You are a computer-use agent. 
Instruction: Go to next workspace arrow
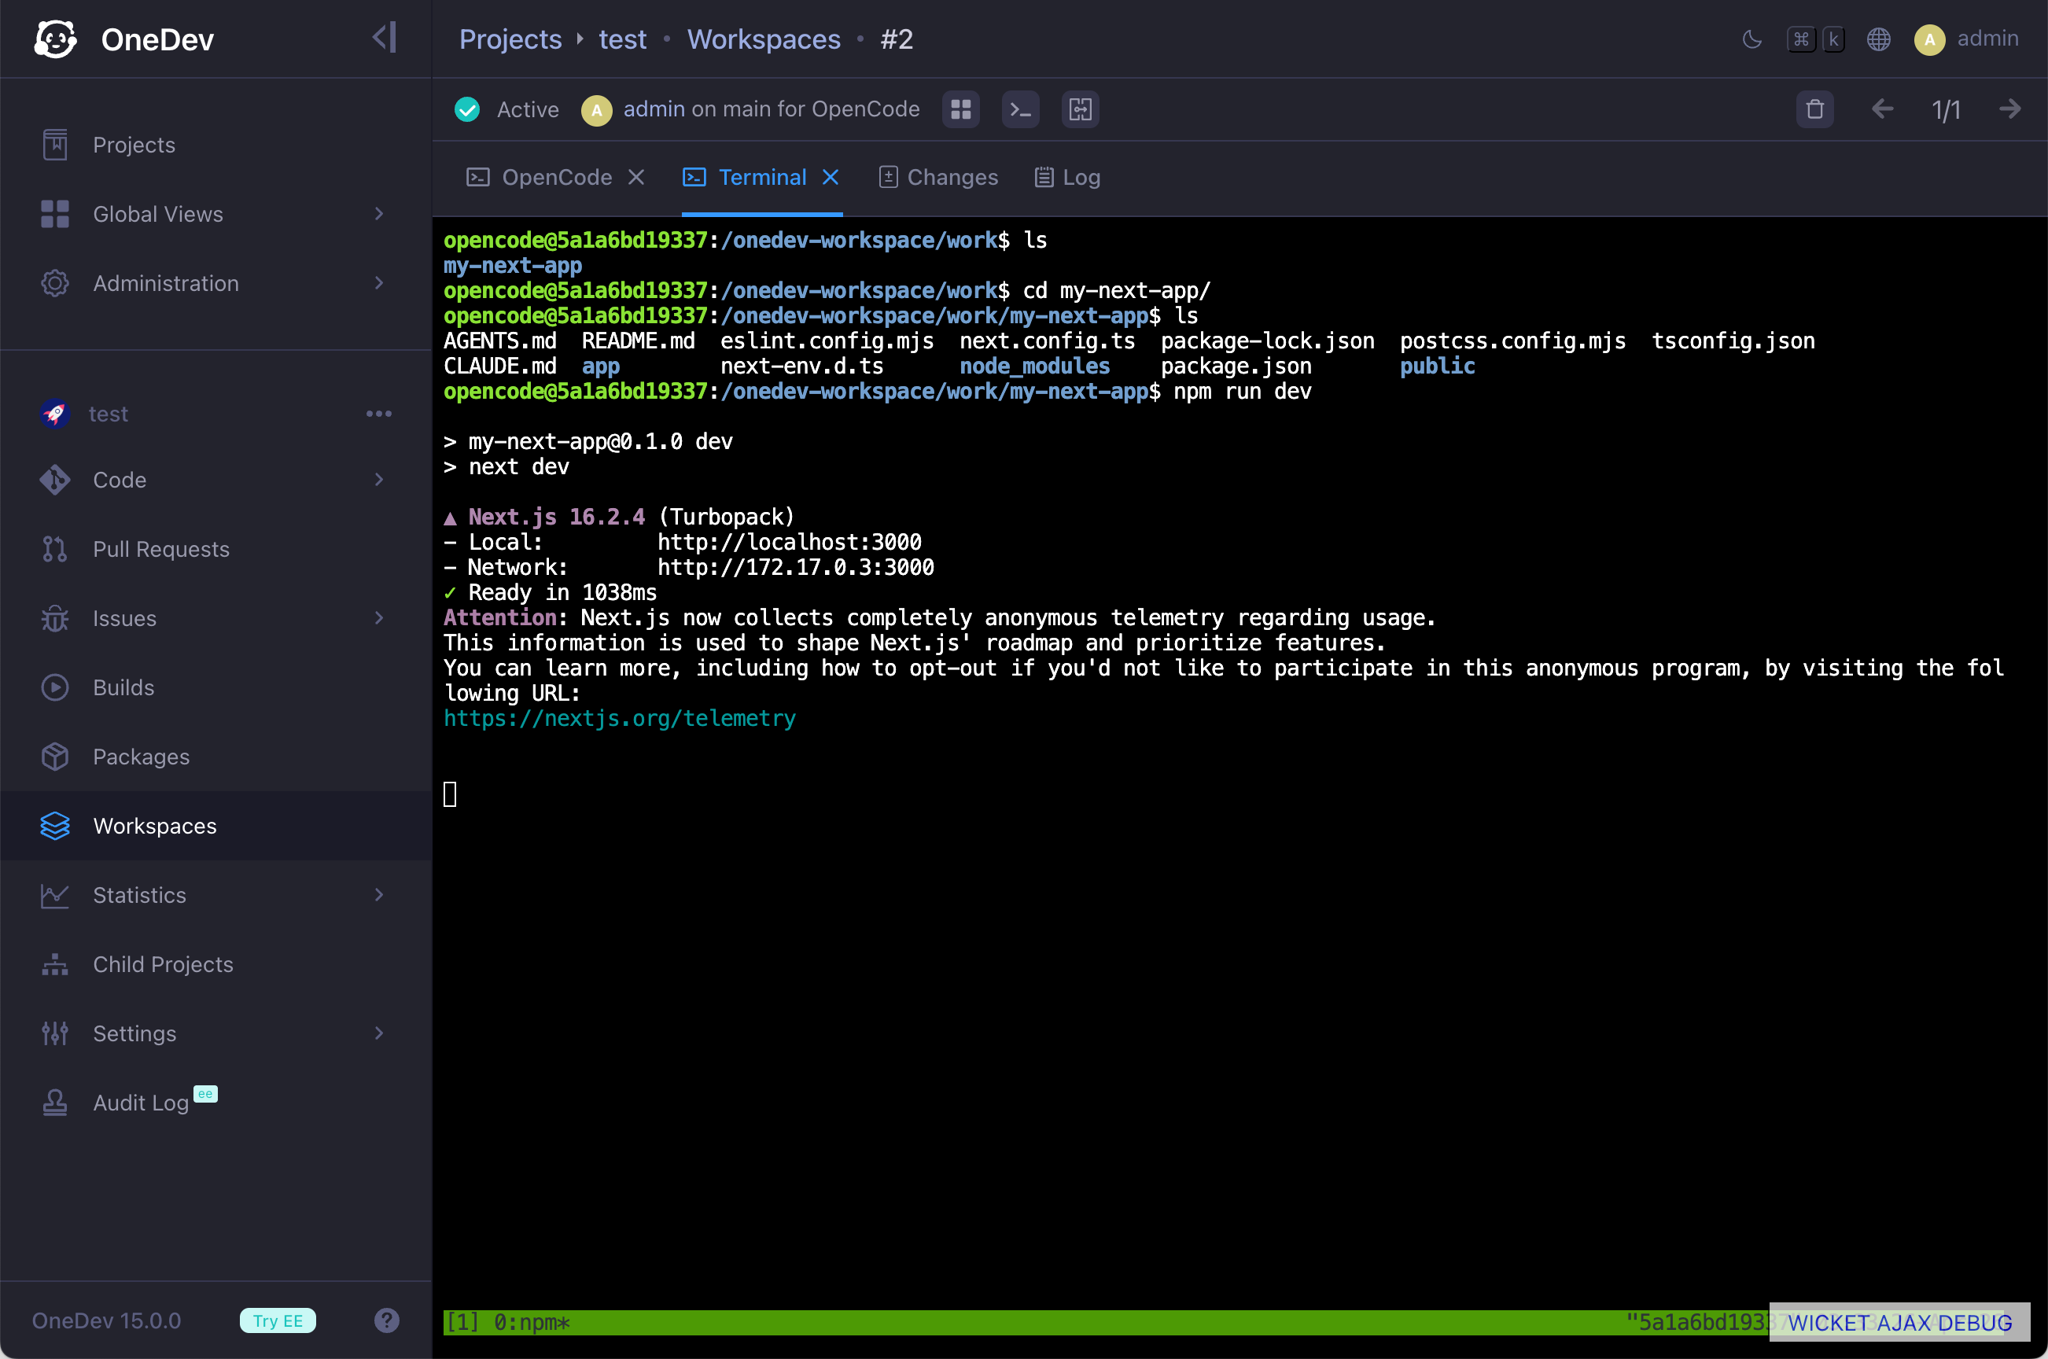2009,109
